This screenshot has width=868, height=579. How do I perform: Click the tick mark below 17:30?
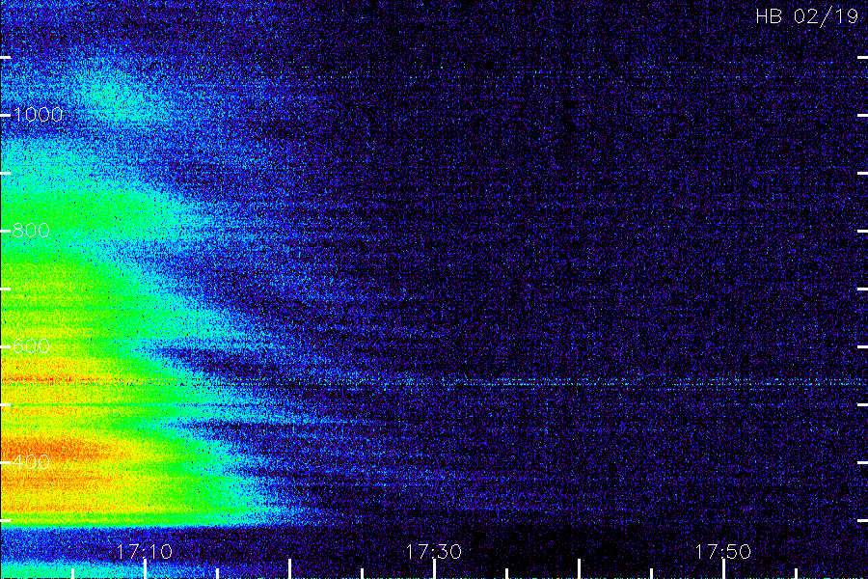(x=435, y=569)
